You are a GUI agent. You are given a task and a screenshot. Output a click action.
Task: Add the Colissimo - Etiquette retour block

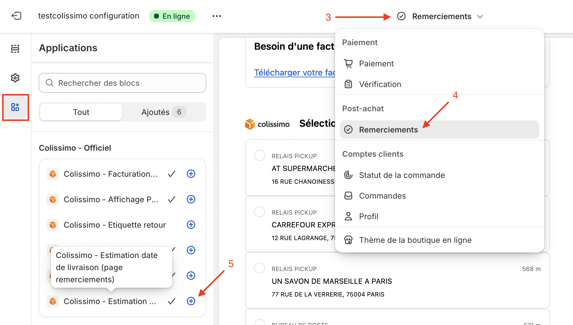coord(191,225)
